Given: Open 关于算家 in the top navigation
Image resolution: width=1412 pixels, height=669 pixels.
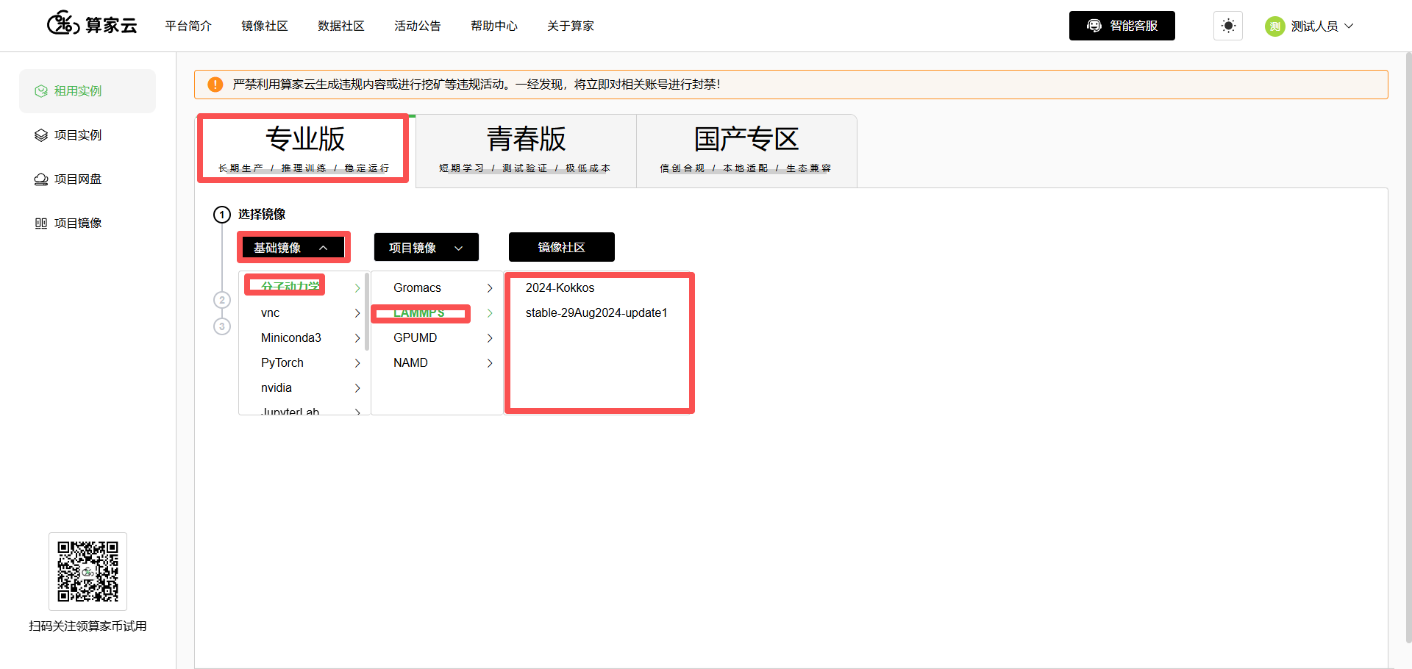Looking at the screenshot, I should point(571,26).
